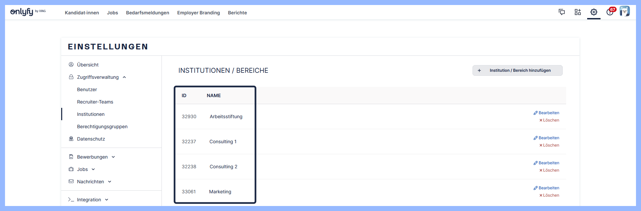641x211 pixels.
Task: Click the Datenschutz sidebar item
Action: 91,139
